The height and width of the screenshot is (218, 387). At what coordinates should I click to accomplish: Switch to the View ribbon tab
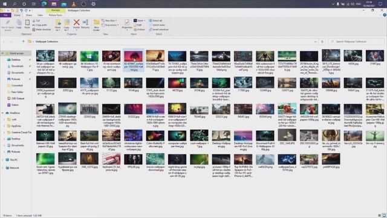click(40, 15)
